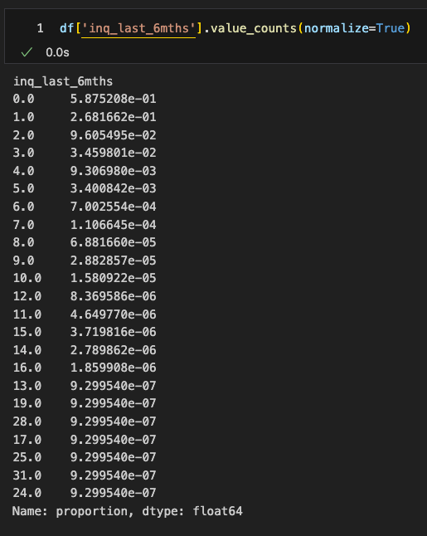Click the inq_last_6mths output header
This screenshot has width=427, height=536.
tap(63, 81)
